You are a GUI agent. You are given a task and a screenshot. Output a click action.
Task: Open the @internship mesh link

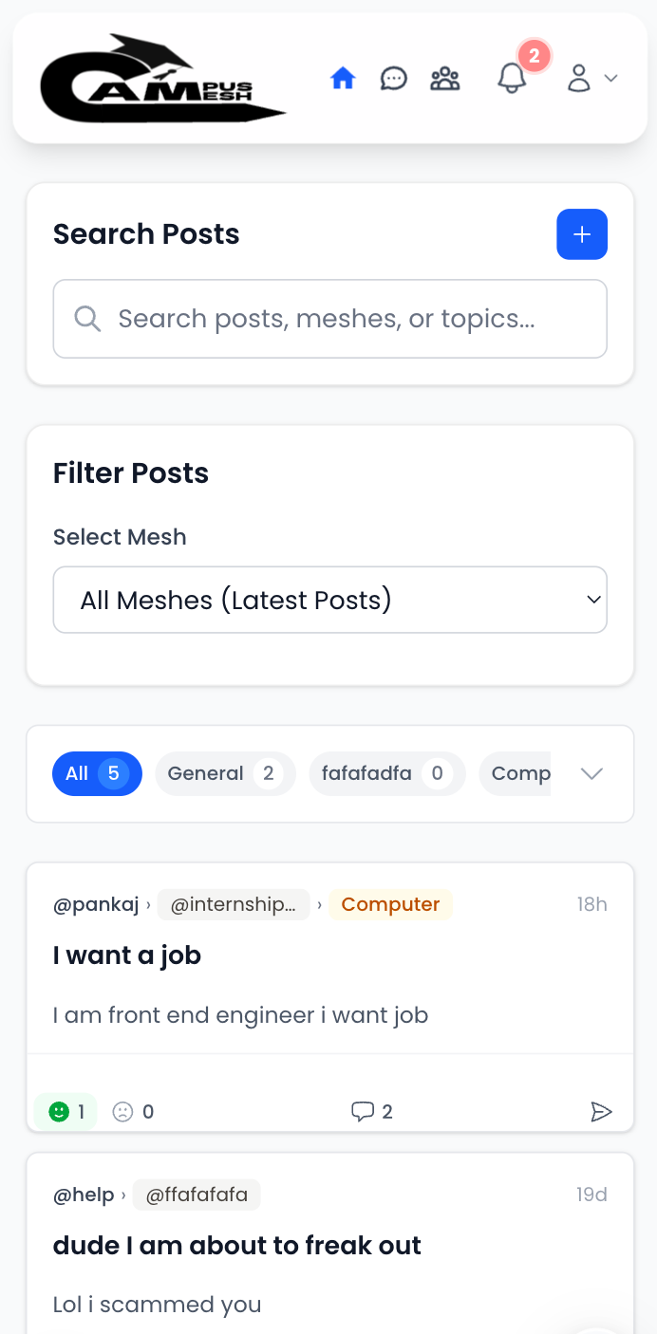pos(234,904)
